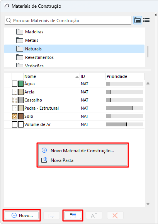Click the folder-plus icon beside Nova Pasta
The width and height of the screenshot is (158, 224).
click(x=44, y=160)
